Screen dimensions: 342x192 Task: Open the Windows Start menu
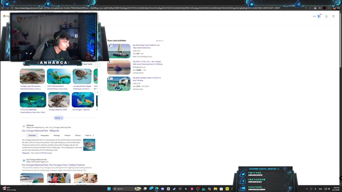109,189
